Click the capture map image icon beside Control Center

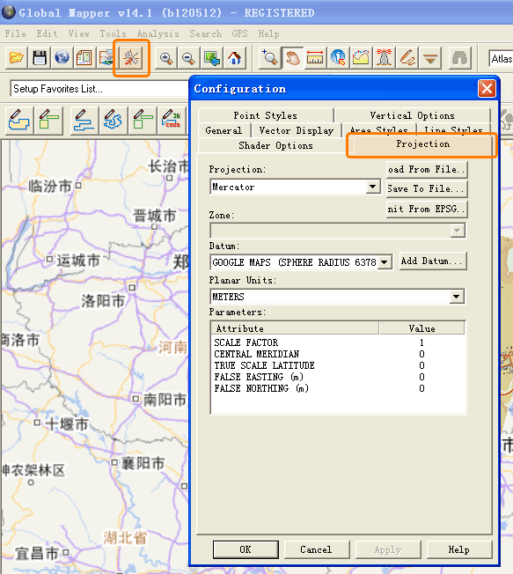tap(106, 58)
